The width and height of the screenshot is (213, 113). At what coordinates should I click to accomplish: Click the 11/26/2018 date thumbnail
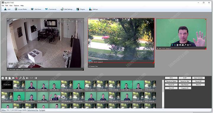pos(7,85)
